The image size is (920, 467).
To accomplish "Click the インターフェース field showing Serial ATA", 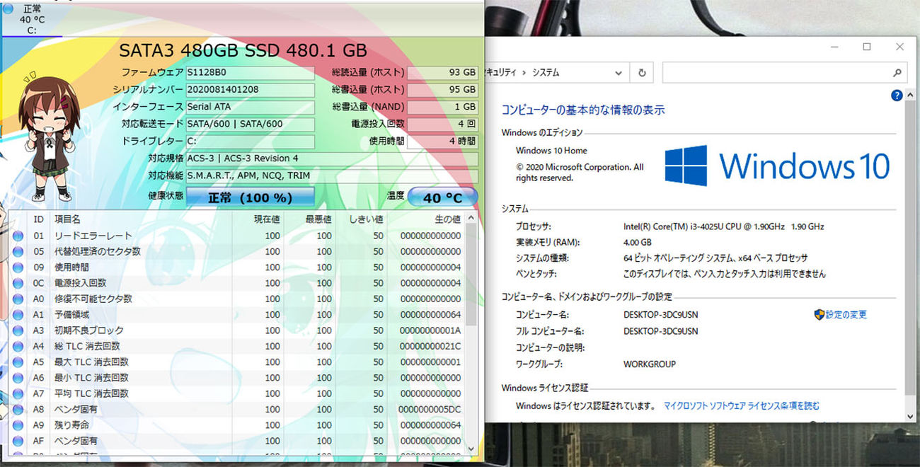I will [x=250, y=107].
